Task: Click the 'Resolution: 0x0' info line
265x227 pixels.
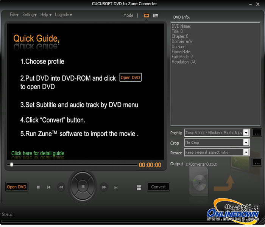Action: [184, 62]
